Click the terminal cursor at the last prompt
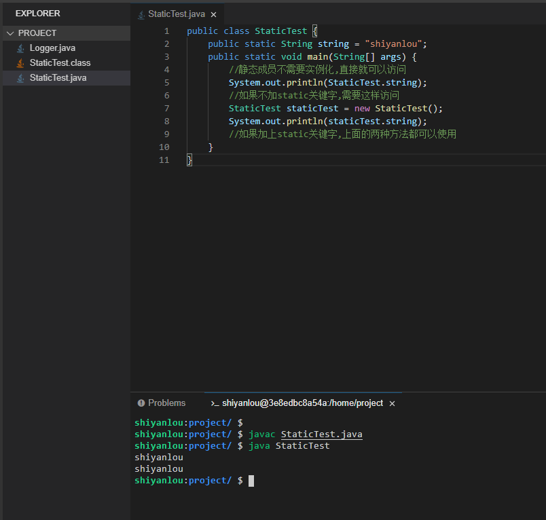 pyautogui.click(x=251, y=481)
